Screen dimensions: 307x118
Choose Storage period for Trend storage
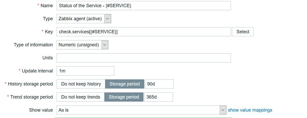coord(124,97)
